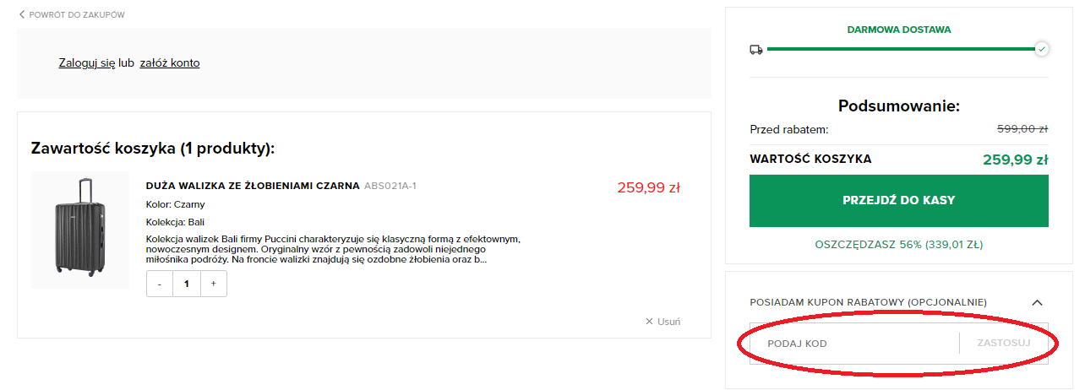Click the checkmark circle ending the delivery bar
The height and width of the screenshot is (390, 1085).
coord(1042,49)
